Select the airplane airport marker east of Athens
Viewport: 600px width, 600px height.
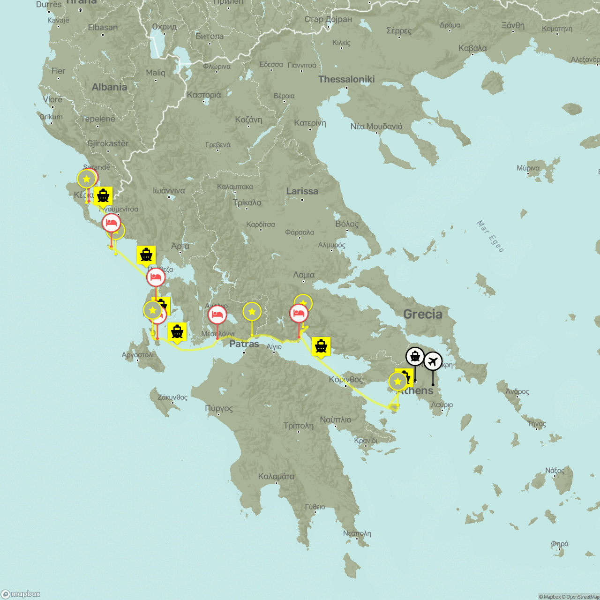pyautogui.click(x=433, y=361)
